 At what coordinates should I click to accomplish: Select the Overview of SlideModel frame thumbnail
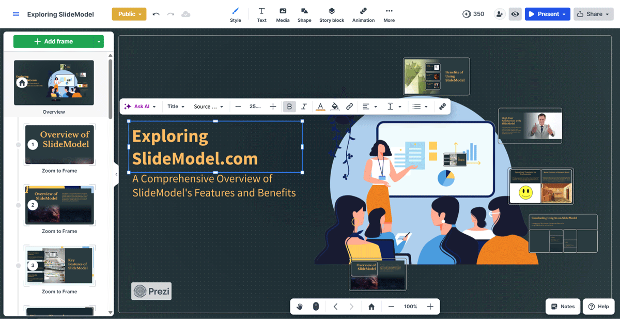click(x=59, y=145)
